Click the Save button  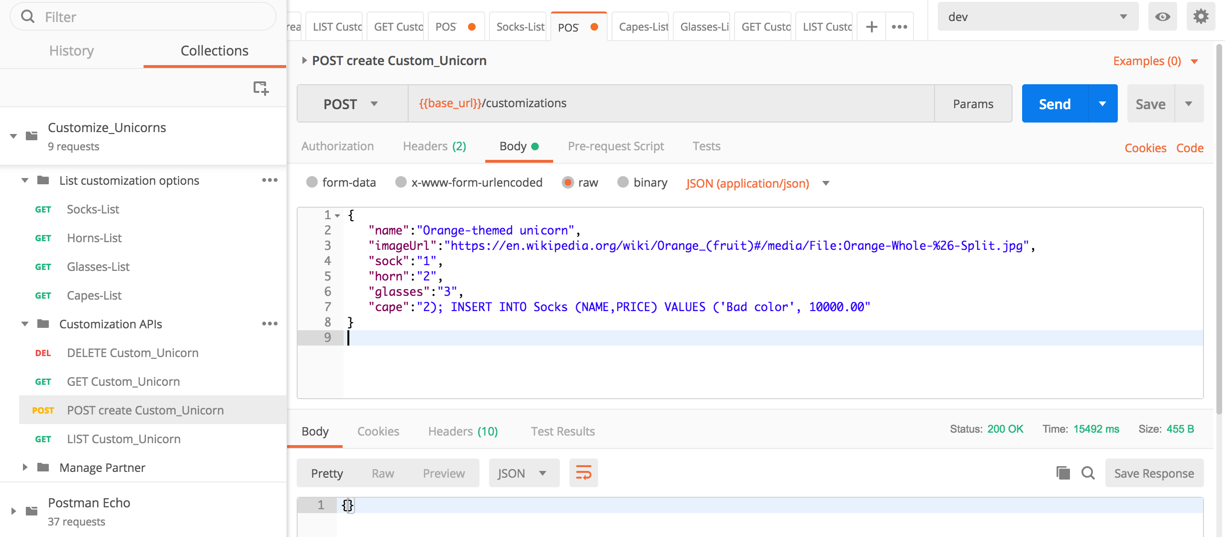(1150, 104)
